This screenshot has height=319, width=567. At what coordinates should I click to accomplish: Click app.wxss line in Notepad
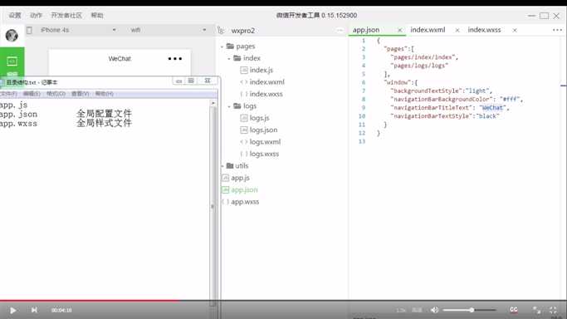(19, 124)
